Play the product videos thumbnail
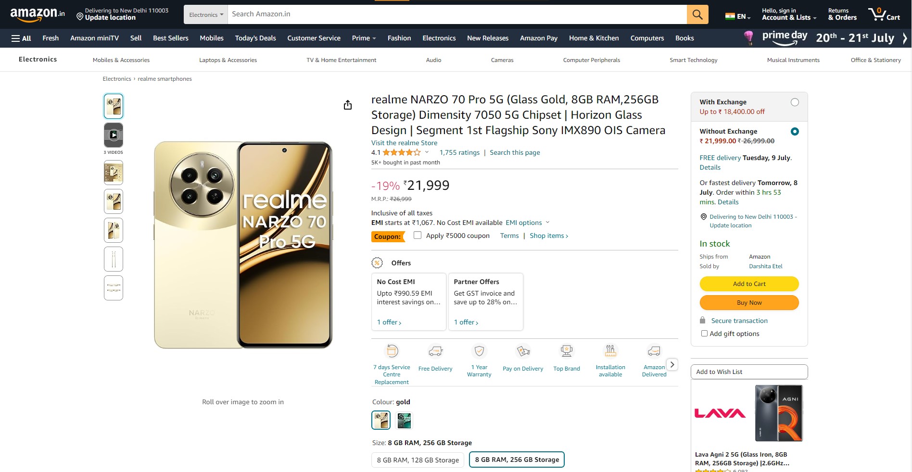The width and height of the screenshot is (912, 472). click(x=114, y=135)
